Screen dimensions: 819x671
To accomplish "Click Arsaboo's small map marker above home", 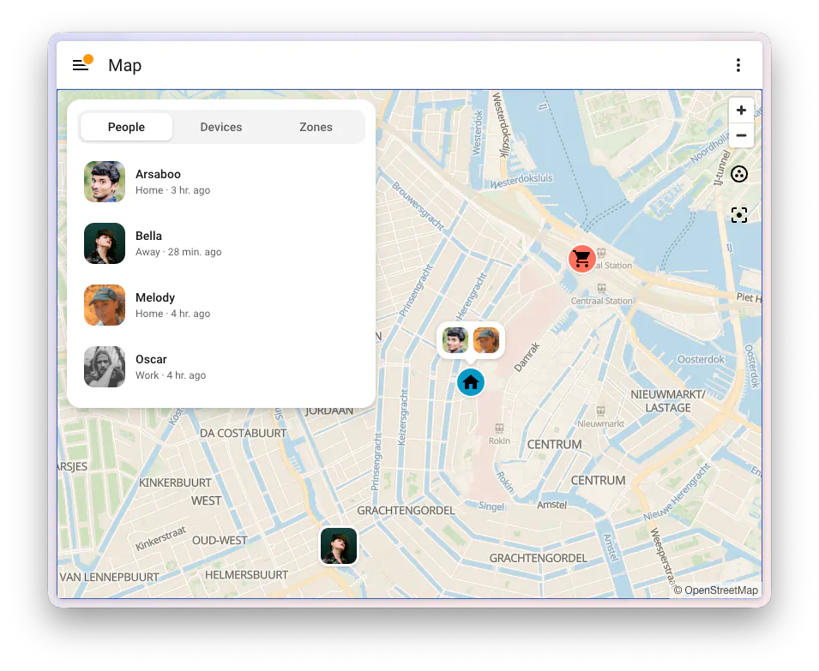I will 455,340.
